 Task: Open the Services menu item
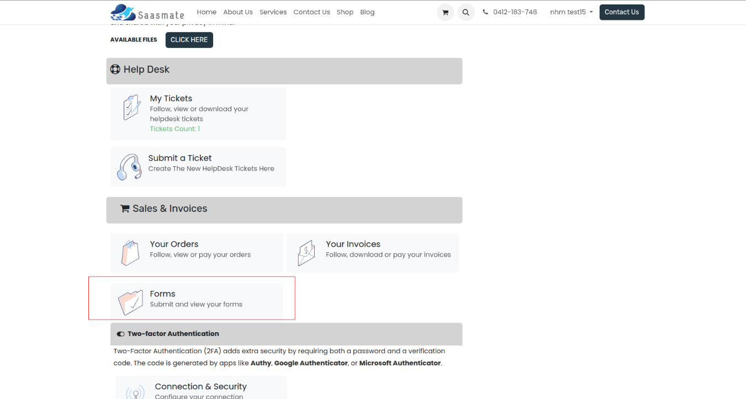pos(273,12)
